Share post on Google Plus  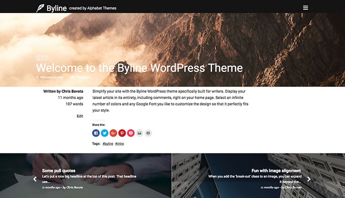coord(113,133)
